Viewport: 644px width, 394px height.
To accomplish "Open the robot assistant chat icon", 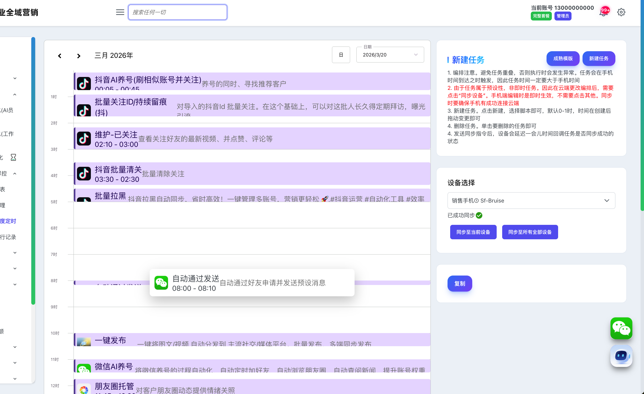I will coord(621,356).
